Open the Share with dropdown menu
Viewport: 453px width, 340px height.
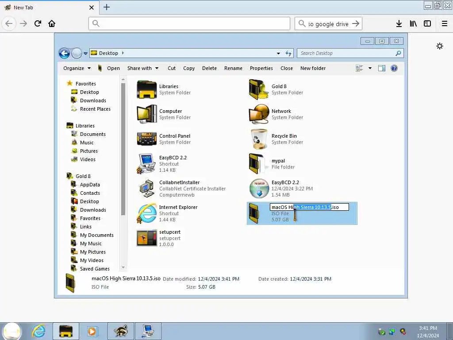(x=143, y=68)
